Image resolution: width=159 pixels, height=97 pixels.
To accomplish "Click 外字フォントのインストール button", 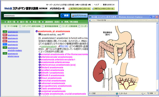I will click(x=103, y=9).
